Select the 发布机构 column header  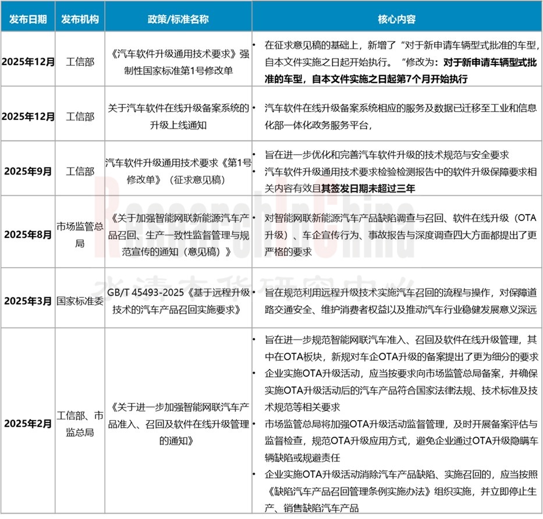pos(78,17)
